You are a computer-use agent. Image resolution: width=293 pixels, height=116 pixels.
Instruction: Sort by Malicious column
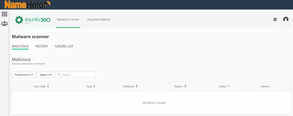tap(130, 86)
